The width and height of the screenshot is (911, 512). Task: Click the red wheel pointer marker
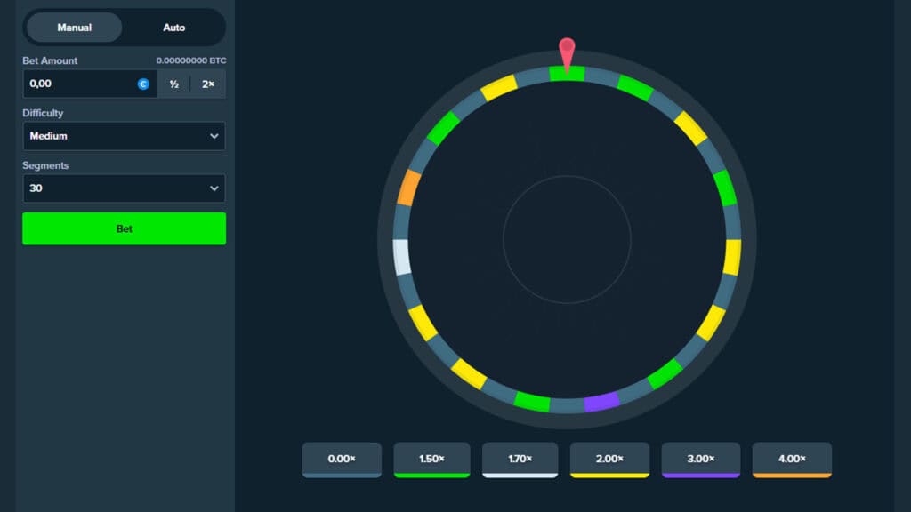pos(567,50)
